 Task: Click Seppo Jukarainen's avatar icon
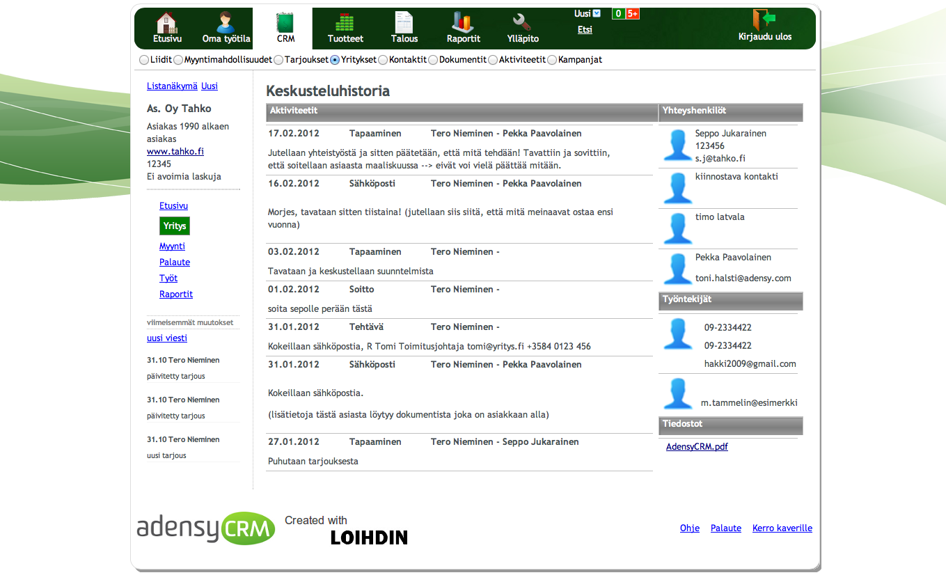coord(677,145)
